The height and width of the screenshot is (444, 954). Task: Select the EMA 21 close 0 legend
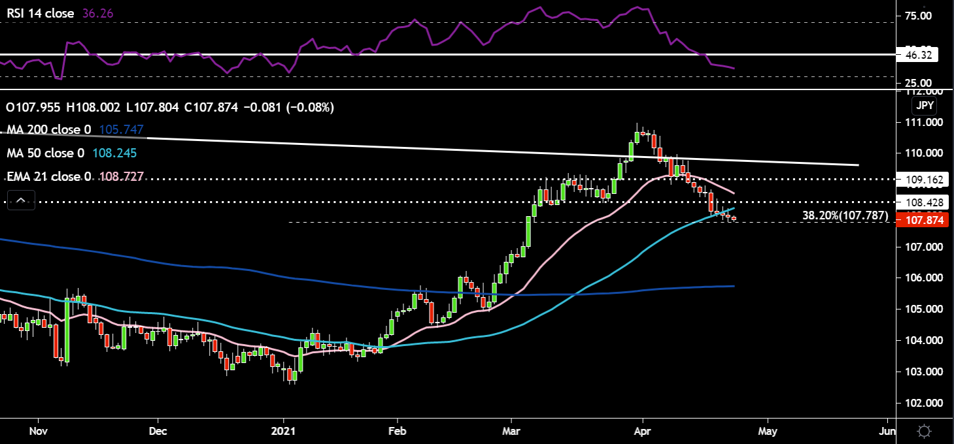48,177
